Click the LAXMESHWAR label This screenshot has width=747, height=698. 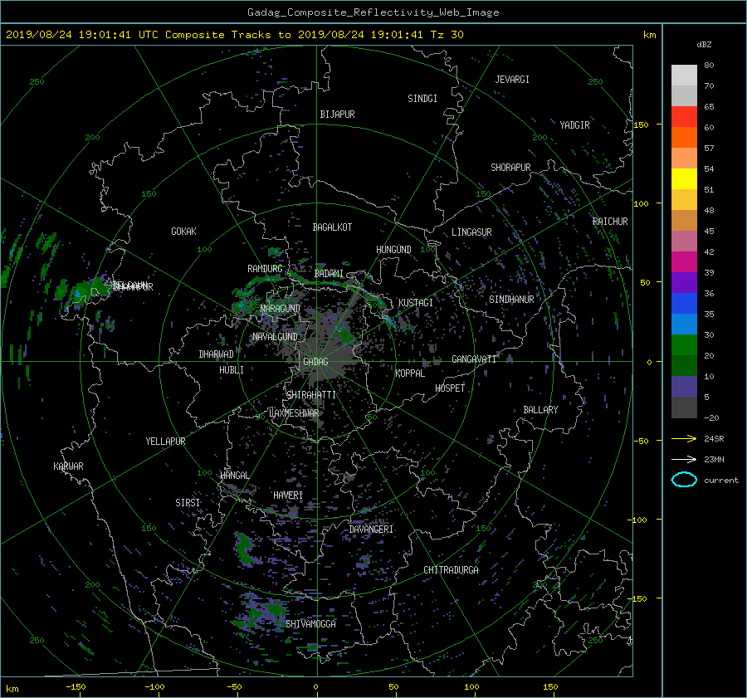[294, 413]
